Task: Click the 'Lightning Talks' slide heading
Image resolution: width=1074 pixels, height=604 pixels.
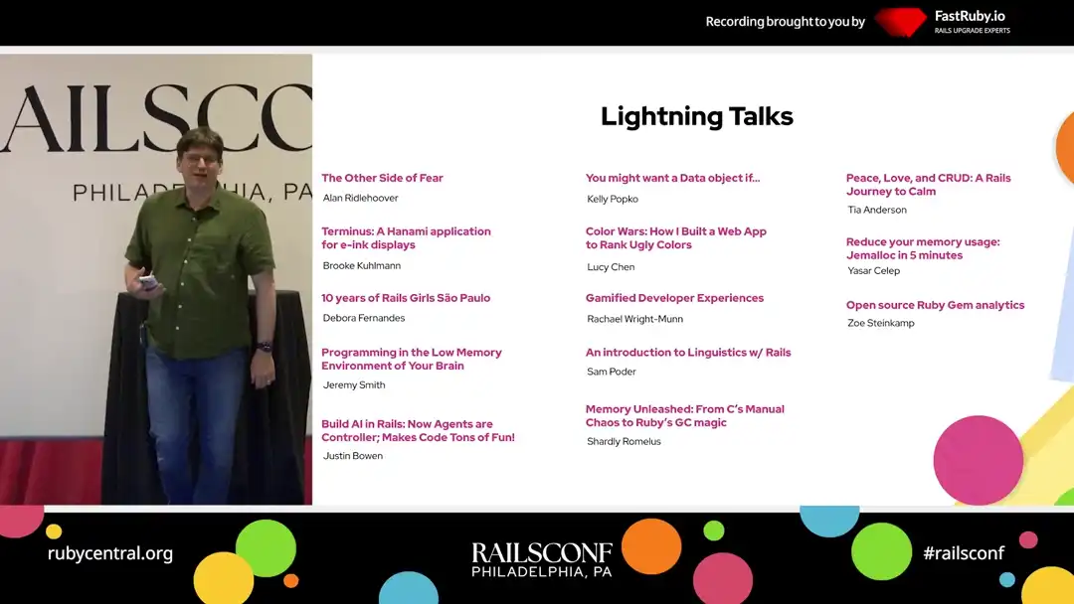Action: tap(696, 116)
